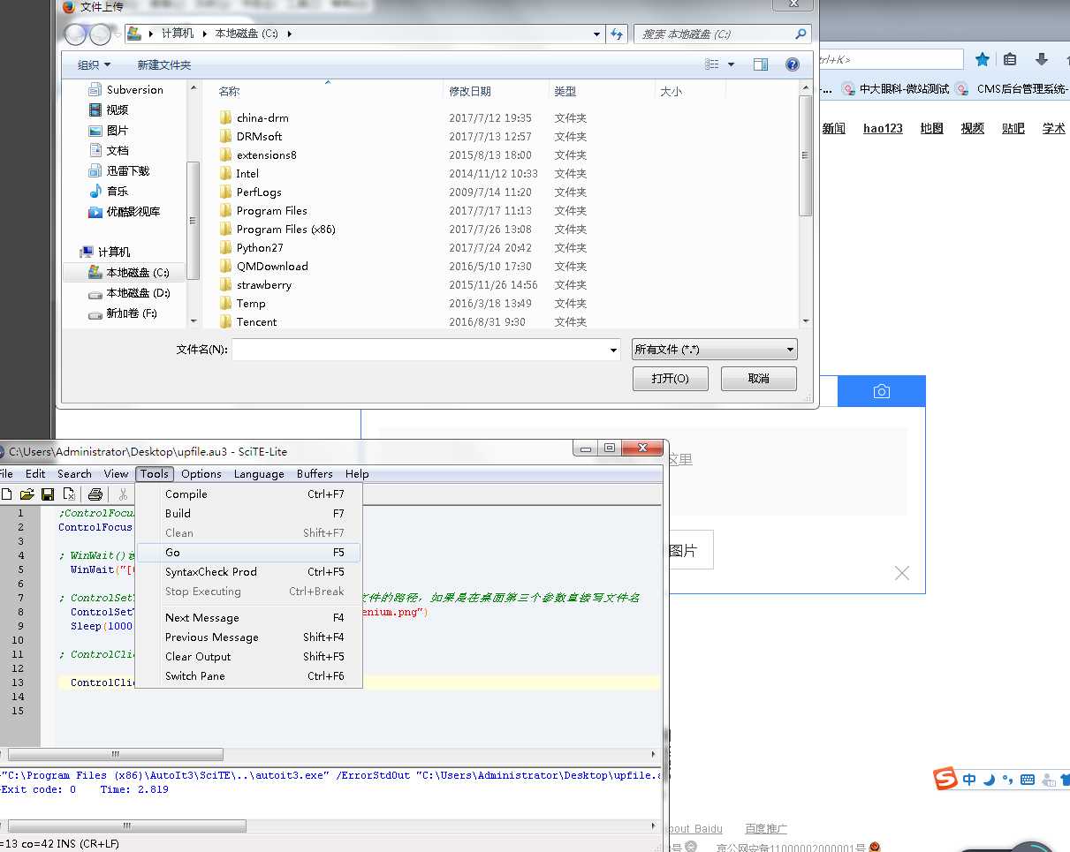This screenshot has width=1070, height=852.
Task: Close the Baidu image upload panel with X
Action: 901,573
